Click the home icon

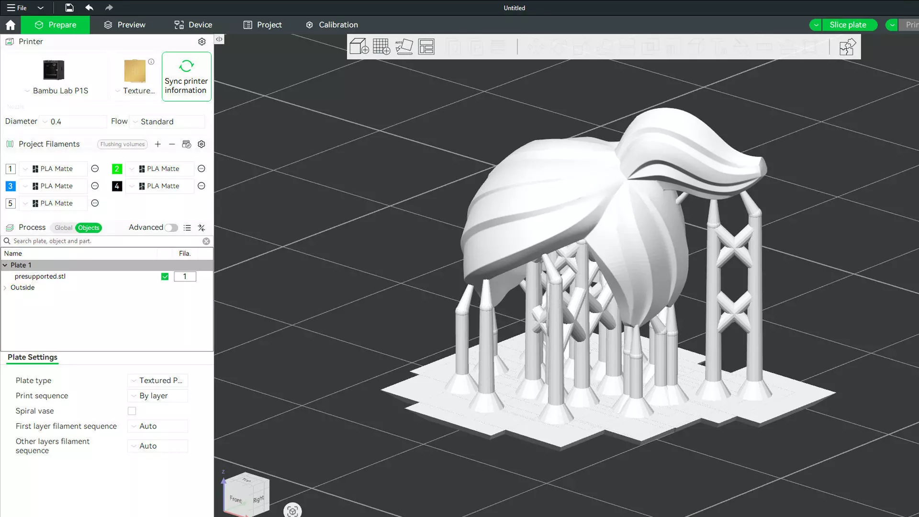pos(11,25)
